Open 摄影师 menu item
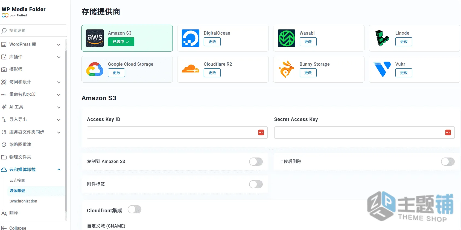This screenshot has width=461, height=230. [x=16, y=69]
